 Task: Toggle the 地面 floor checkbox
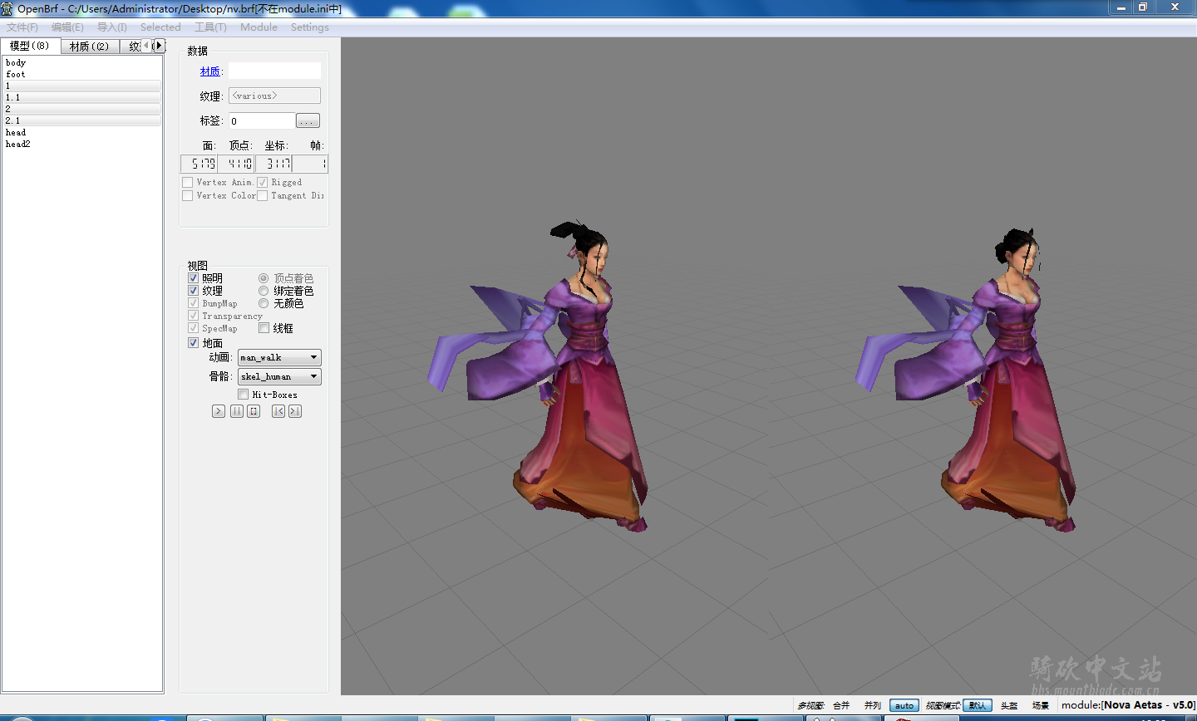click(x=193, y=343)
